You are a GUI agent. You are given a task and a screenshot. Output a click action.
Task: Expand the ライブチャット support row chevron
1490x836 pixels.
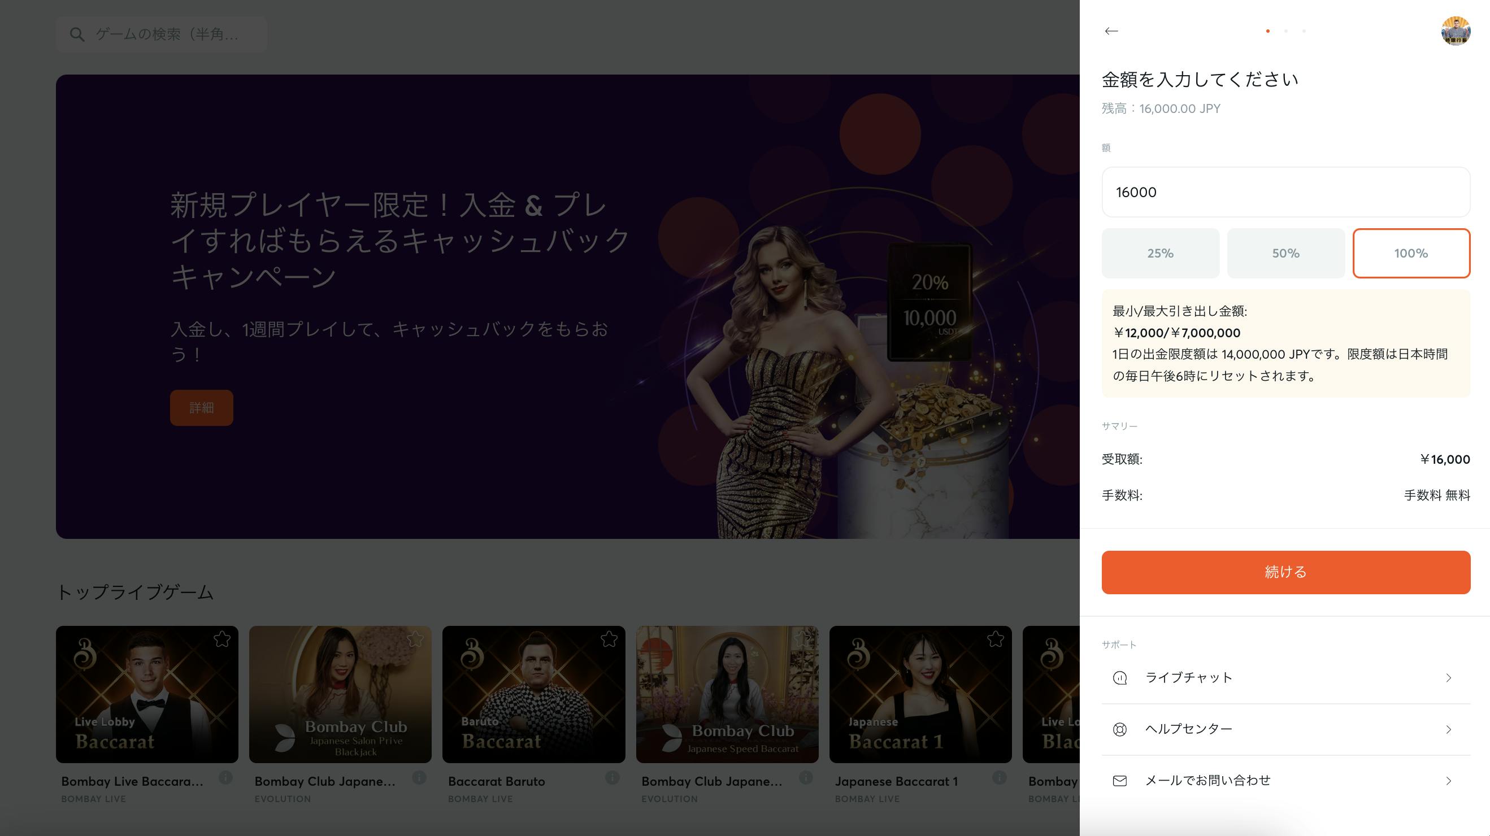tap(1448, 678)
